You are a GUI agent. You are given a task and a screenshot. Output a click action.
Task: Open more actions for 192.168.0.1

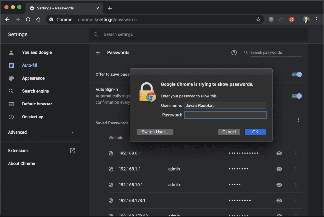(296, 153)
